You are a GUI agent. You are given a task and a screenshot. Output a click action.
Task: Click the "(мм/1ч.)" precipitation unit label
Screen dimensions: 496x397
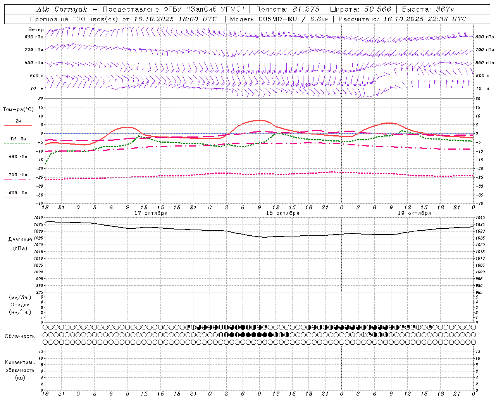[x=20, y=312]
